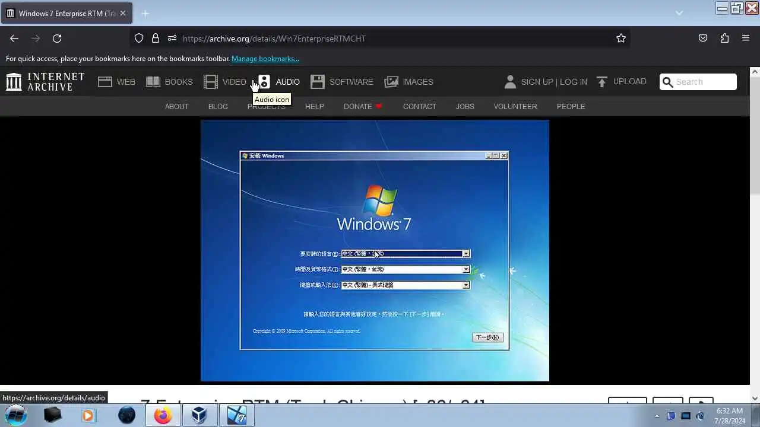Open the Audio section icon

[x=264, y=82]
